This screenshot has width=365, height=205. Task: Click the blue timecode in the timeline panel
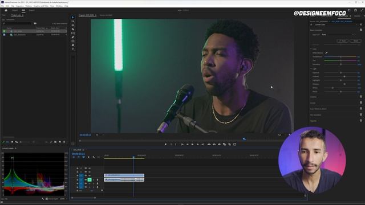[78, 154]
